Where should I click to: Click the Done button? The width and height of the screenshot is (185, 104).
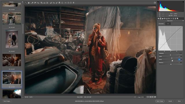[x=179, y=101]
